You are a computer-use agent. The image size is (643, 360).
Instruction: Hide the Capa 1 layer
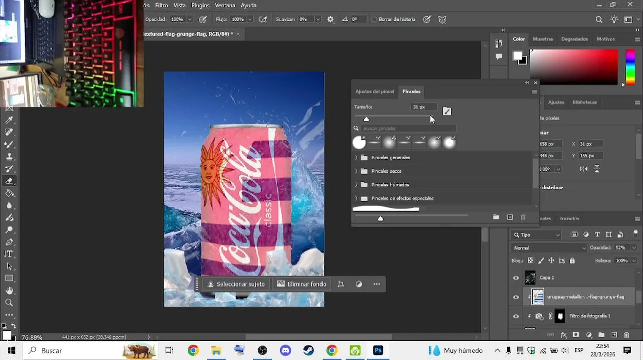(516, 278)
